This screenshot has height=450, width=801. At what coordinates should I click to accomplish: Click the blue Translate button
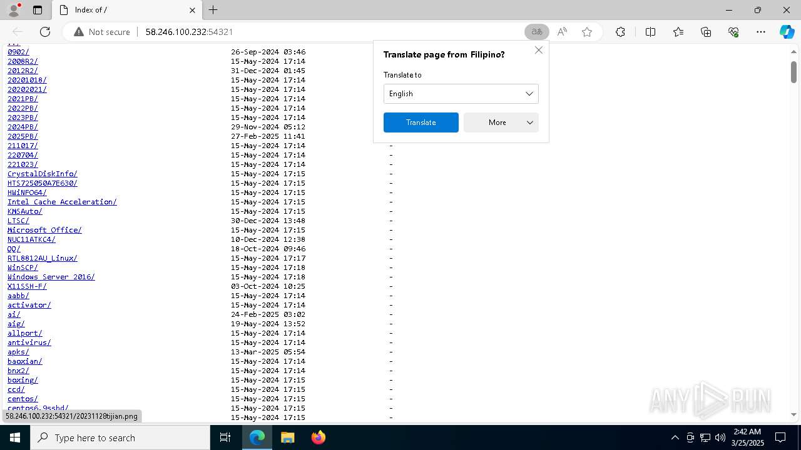pyautogui.click(x=421, y=122)
